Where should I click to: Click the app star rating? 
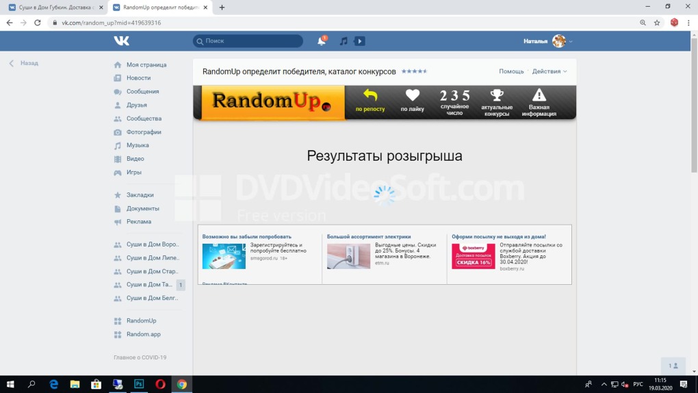click(x=414, y=71)
